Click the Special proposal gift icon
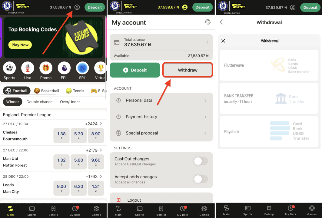Screen dimensions: 322x218 click(118, 133)
